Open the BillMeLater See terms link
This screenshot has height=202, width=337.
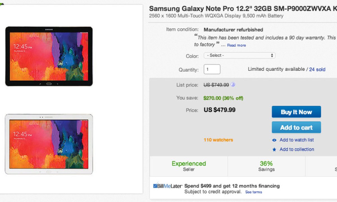coord(253,192)
